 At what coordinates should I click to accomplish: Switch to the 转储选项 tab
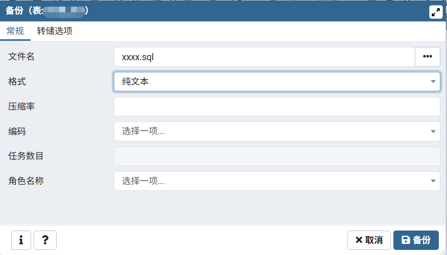point(55,31)
